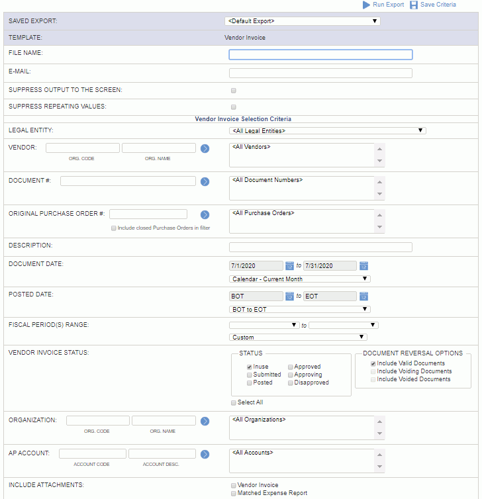
Task: Click down arrow in All Vendors list
Action: click(379, 161)
